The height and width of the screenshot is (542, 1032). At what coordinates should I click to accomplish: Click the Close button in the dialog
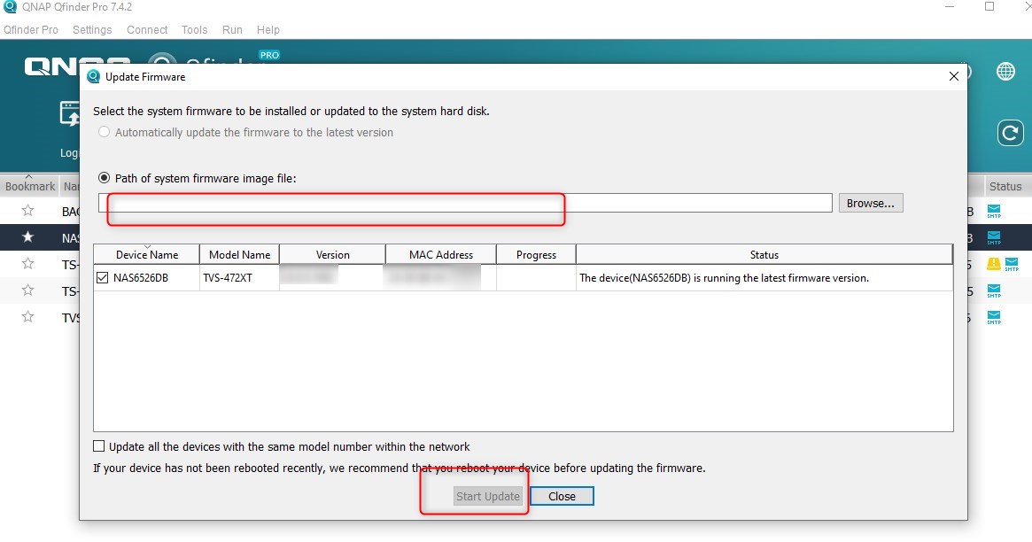563,497
